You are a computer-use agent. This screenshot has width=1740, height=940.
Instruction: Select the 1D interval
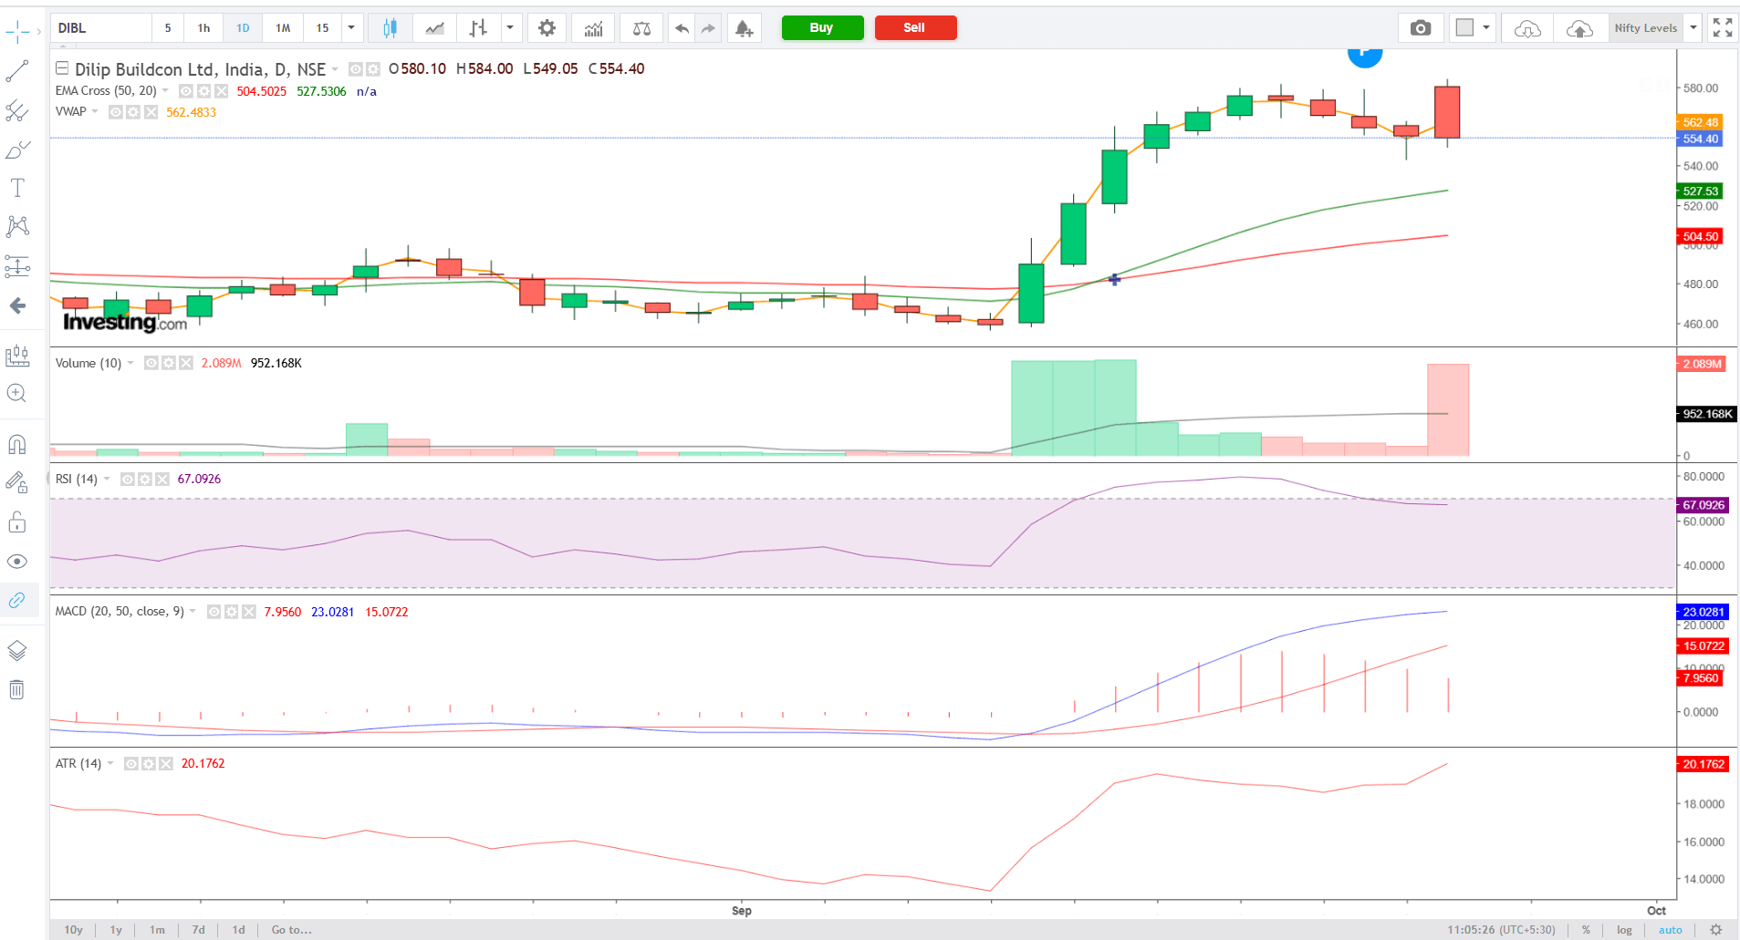243,28
